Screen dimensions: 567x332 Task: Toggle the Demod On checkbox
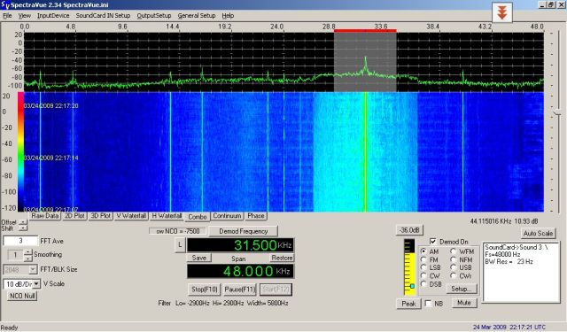coord(433,242)
